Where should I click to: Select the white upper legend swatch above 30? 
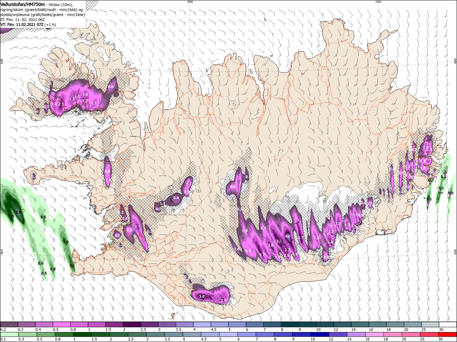(448, 325)
